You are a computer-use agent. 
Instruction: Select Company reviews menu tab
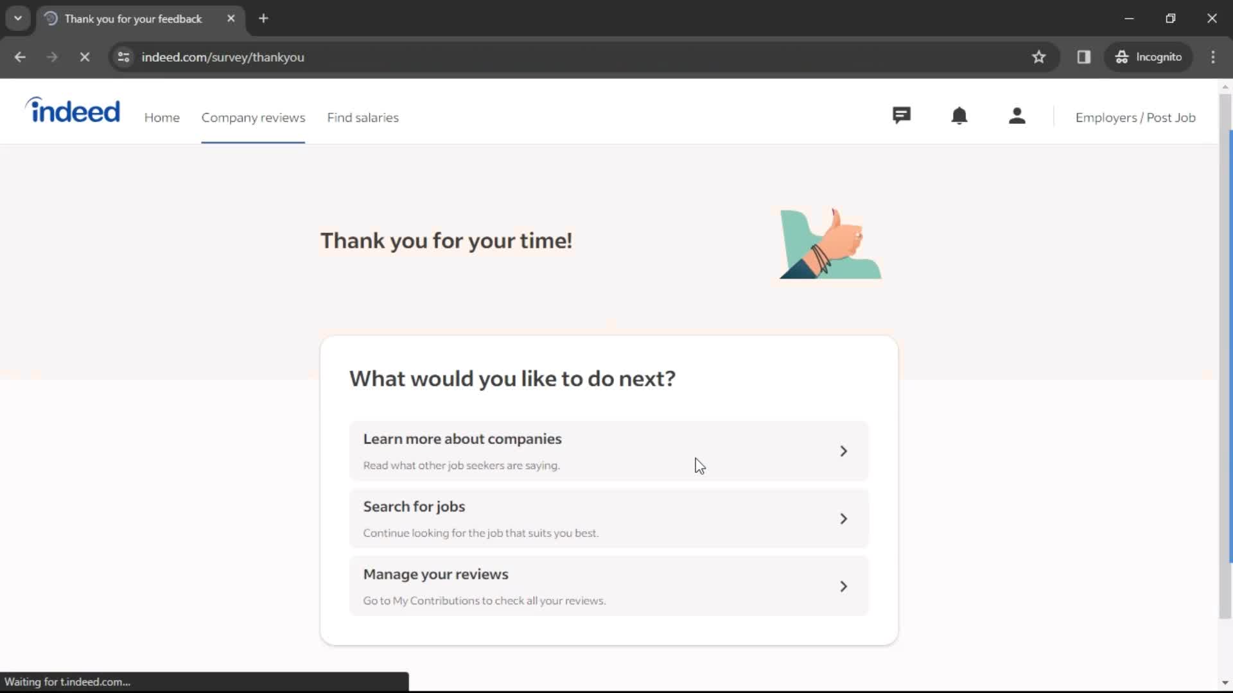[253, 117]
